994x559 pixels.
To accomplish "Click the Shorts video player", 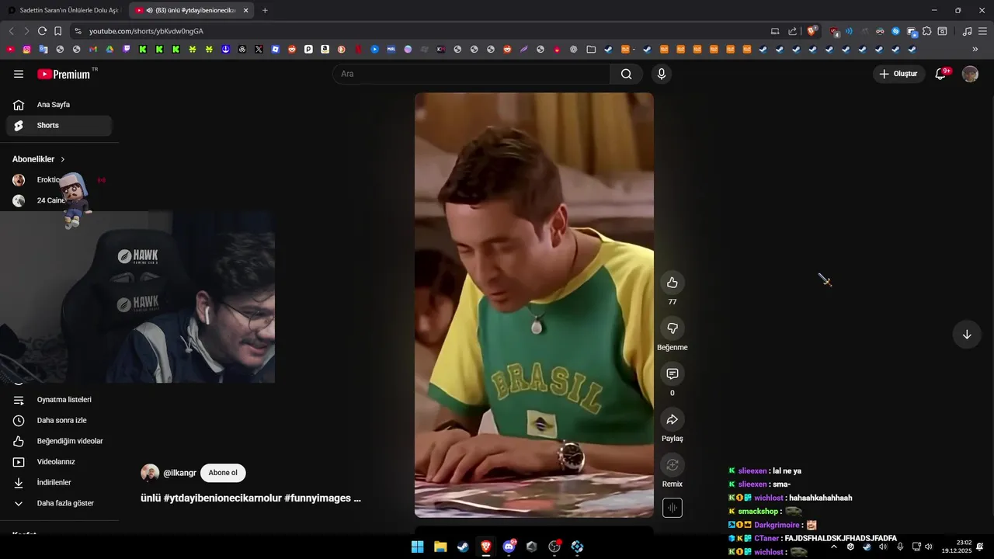I will point(534,305).
